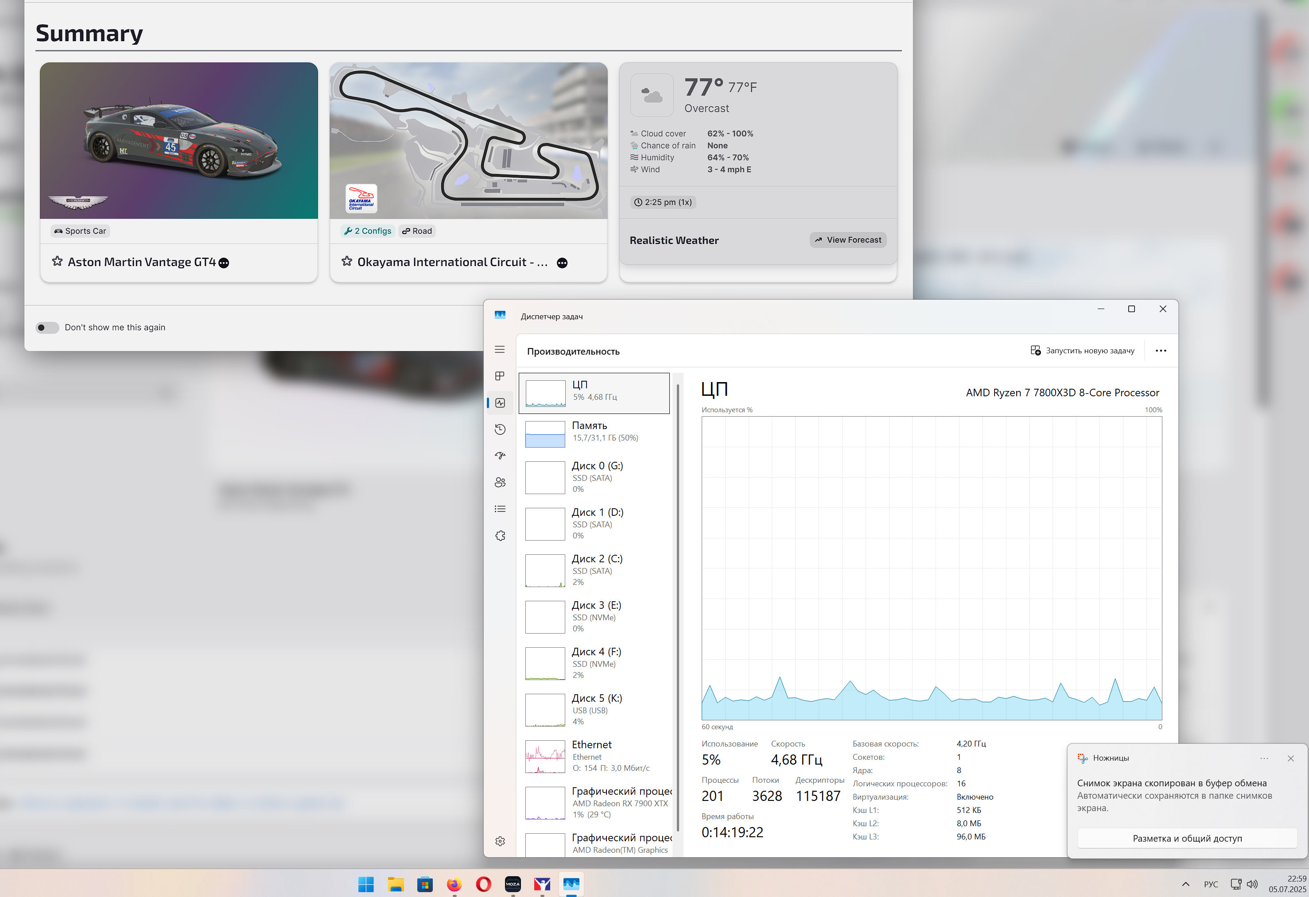This screenshot has width=1309, height=897.
Task: Open Task Manager three-dot more options menu
Action: 1161,350
